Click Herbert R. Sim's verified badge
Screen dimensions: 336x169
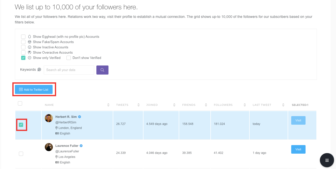click(x=80, y=117)
